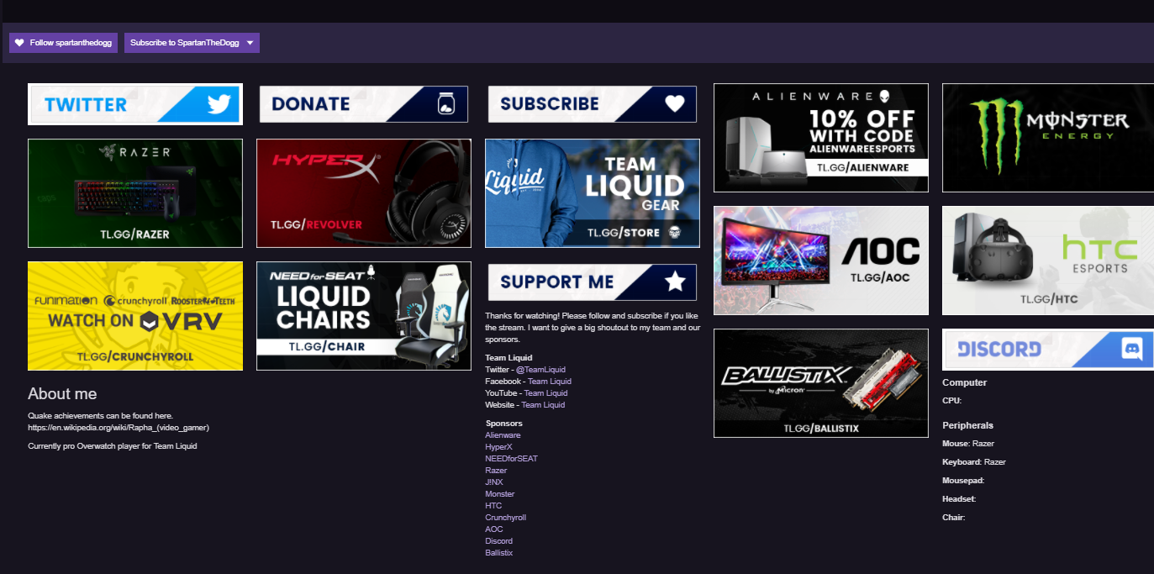The height and width of the screenshot is (574, 1154).
Task: Open the HyperX TL.GG/REVOLVER banner
Action: click(364, 193)
